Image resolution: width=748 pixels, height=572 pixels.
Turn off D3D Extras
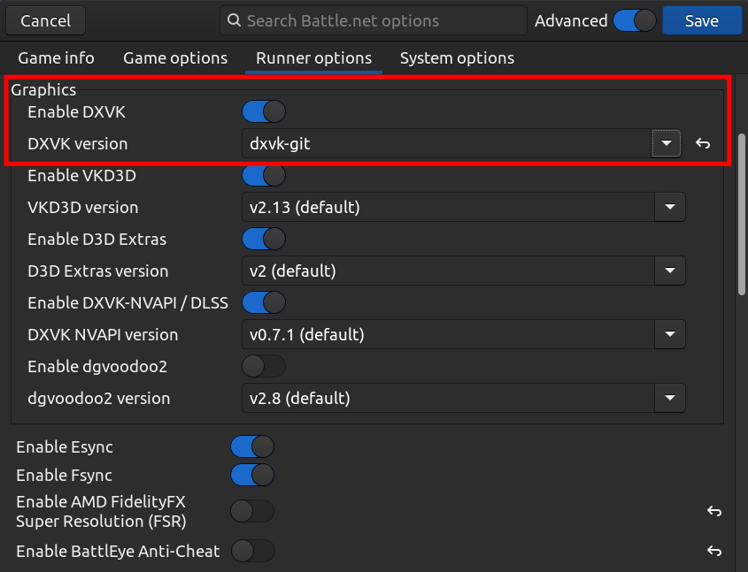click(264, 240)
